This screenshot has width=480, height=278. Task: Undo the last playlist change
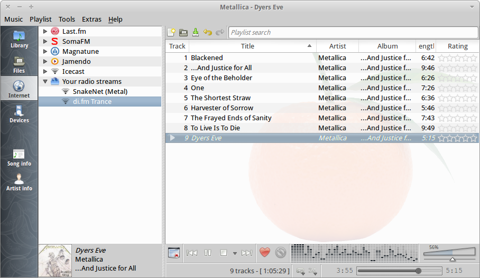(208, 32)
